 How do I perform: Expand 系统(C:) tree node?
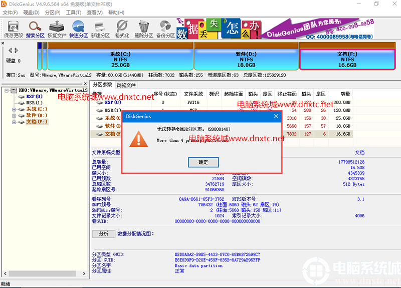(14, 109)
